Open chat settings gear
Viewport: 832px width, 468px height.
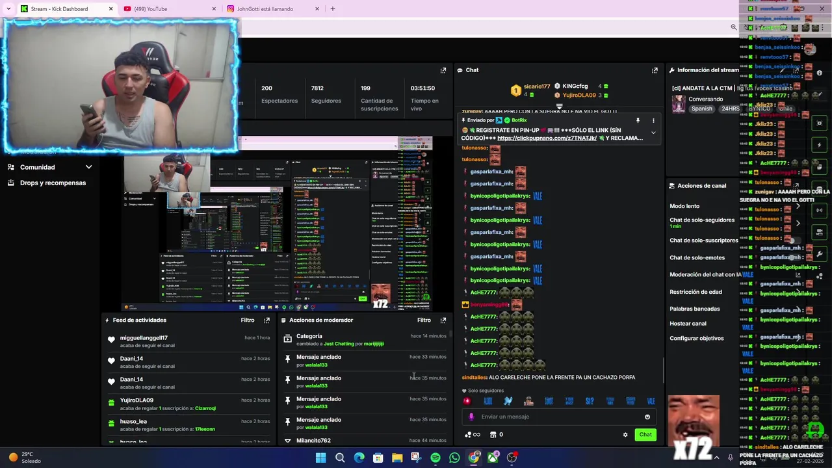tap(625, 435)
